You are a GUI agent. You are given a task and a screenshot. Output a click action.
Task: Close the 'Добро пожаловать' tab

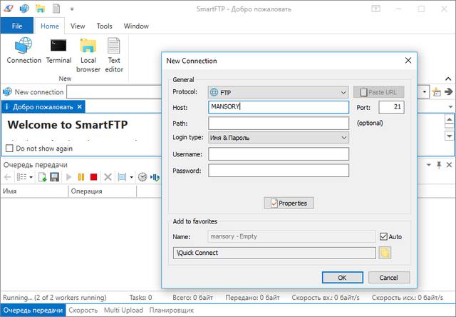pos(81,107)
